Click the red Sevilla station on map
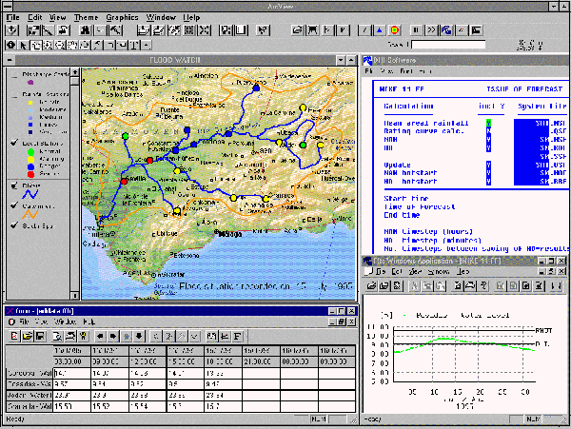This screenshot has width=571, height=429. point(122,179)
